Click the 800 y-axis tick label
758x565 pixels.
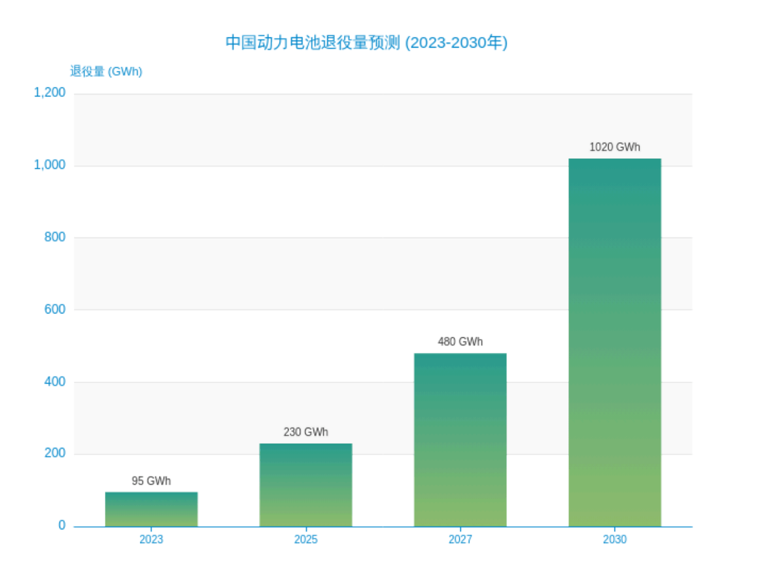55,237
